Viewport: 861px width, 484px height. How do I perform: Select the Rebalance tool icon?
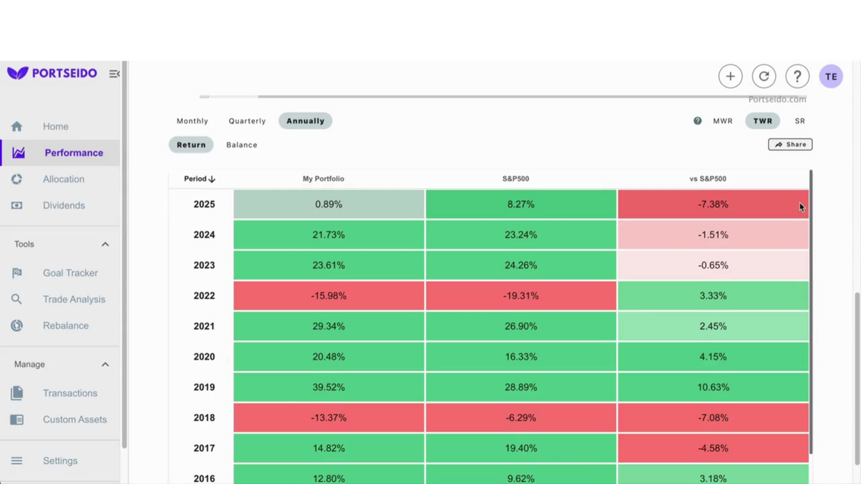(x=17, y=325)
